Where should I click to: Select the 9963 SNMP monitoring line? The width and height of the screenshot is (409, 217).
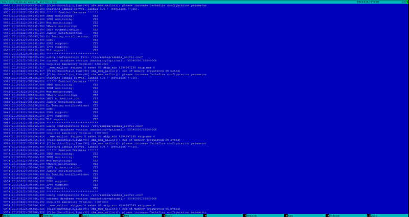(x=51, y=85)
